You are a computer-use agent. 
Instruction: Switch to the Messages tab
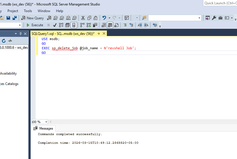coord(43,128)
